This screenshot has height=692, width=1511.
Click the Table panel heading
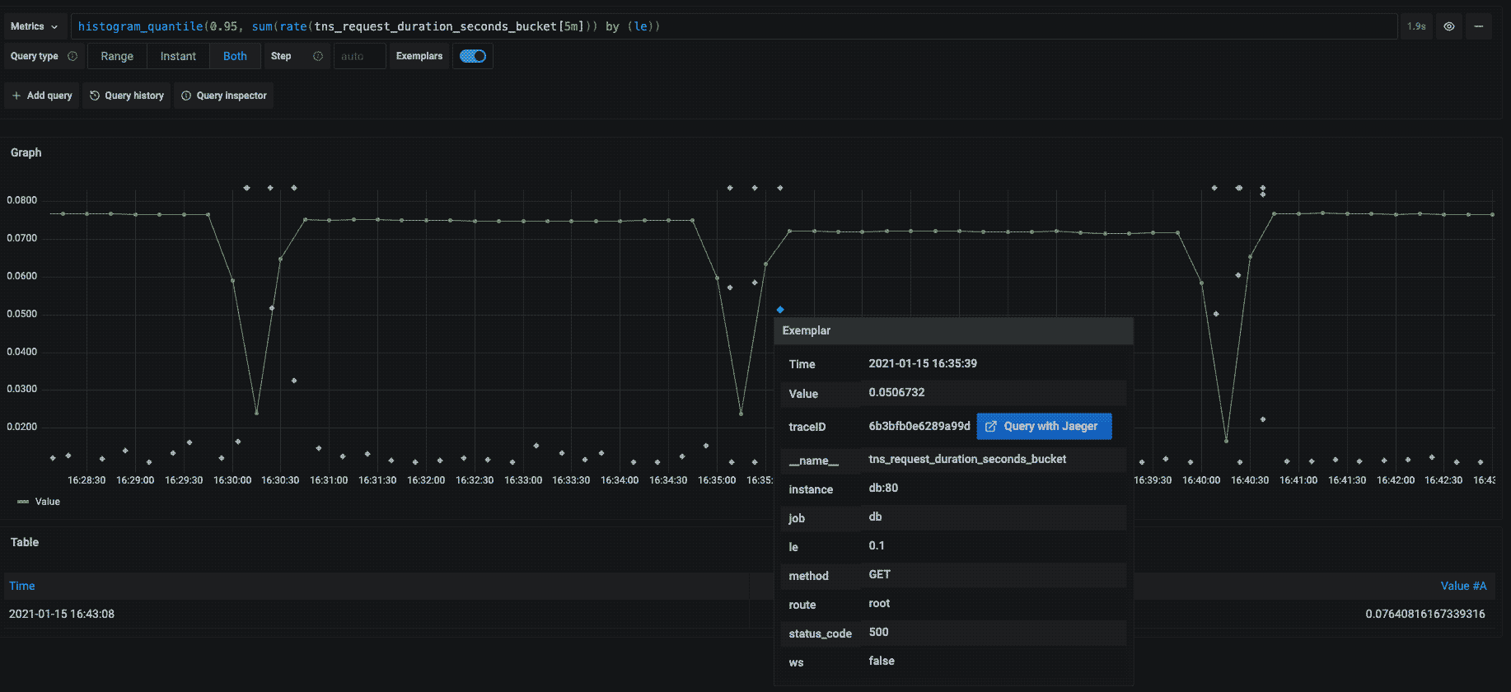pyautogui.click(x=25, y=542)
